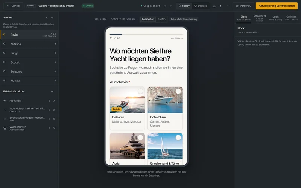Open Vorschau preview
The width and height of the screenshot is (301, 188).
pyautogui.click(x=243, y=6)
